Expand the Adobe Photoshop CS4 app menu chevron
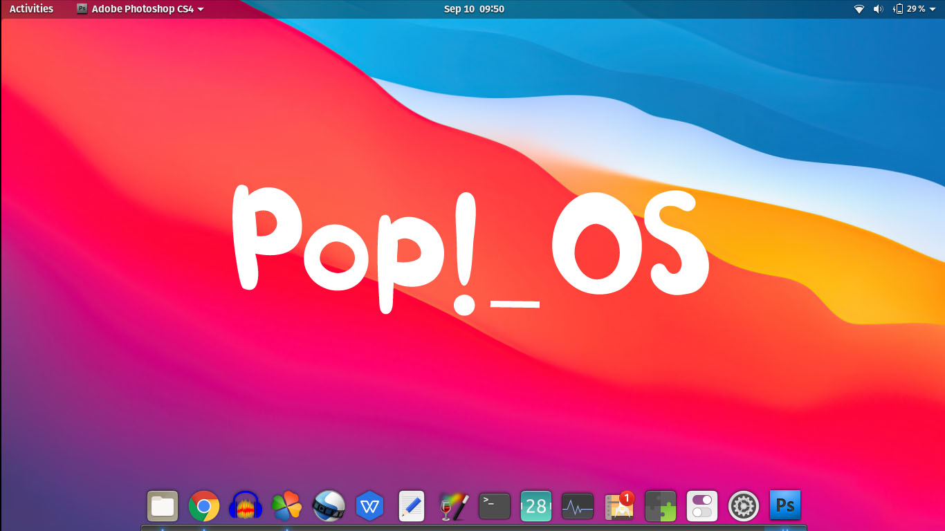945x531 pixels. click(x=201, y=9)
